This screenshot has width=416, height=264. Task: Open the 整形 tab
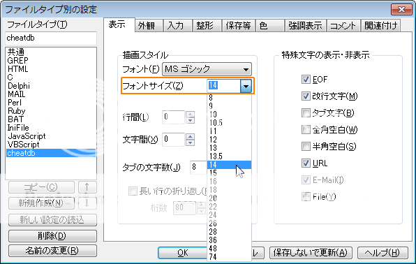207,26
